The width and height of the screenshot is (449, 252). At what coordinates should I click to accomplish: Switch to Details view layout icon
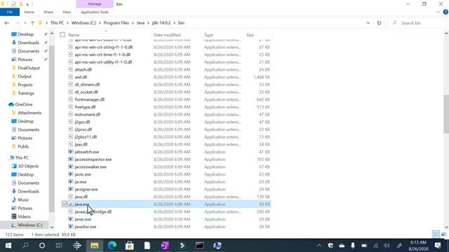tap(436, 234)
